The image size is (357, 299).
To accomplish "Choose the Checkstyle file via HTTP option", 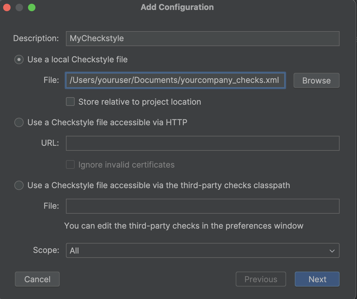I will 19,122.
